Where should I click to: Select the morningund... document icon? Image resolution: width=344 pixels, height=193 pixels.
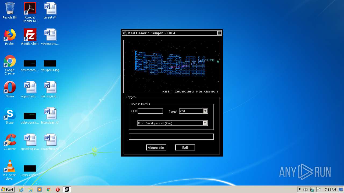[x=50, y=90]
